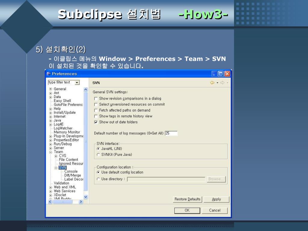Select Web Services in the tree
Image resolution: width=308 pixels, height=231 pixels.
64,191
